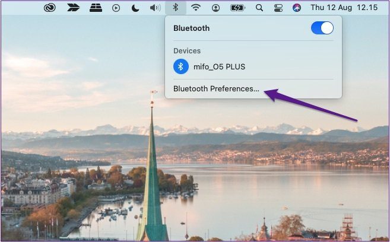The width and height of the screenshot is (390, 242).
Task: Open the Creative Cloud menu bar icon
Action: [x=50, y=8]
